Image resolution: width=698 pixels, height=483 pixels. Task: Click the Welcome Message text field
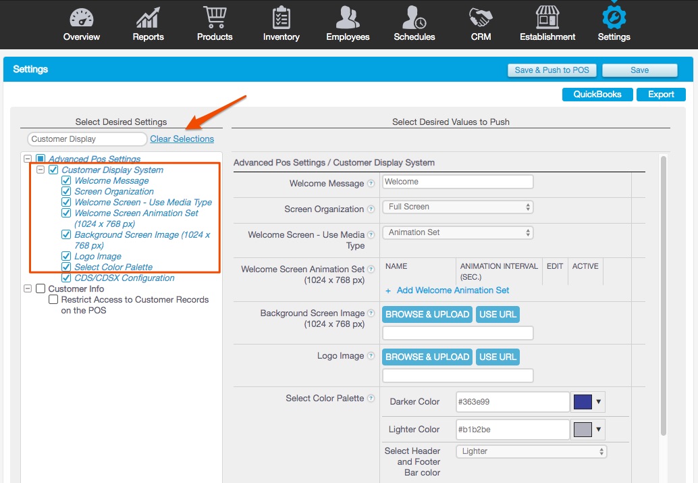point(458,182)
